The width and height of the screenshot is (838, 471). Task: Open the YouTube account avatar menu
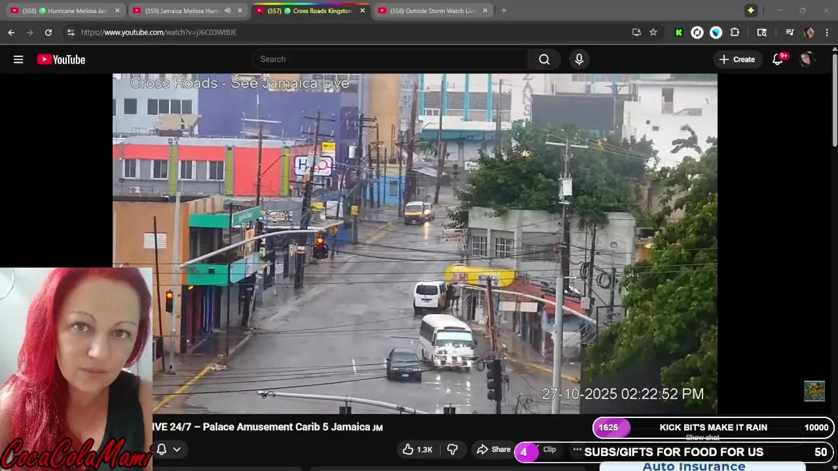pos(807,60)
